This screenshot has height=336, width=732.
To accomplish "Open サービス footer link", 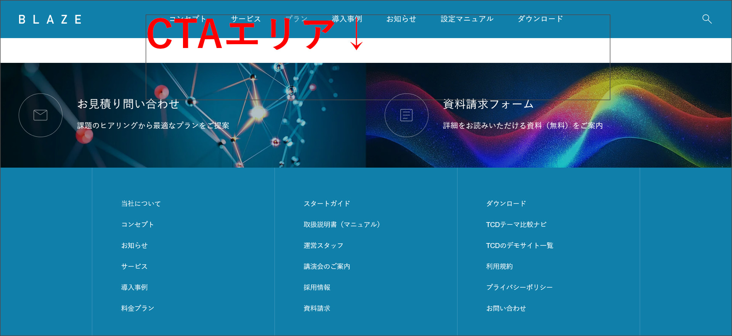I will (x=134, y=267).
